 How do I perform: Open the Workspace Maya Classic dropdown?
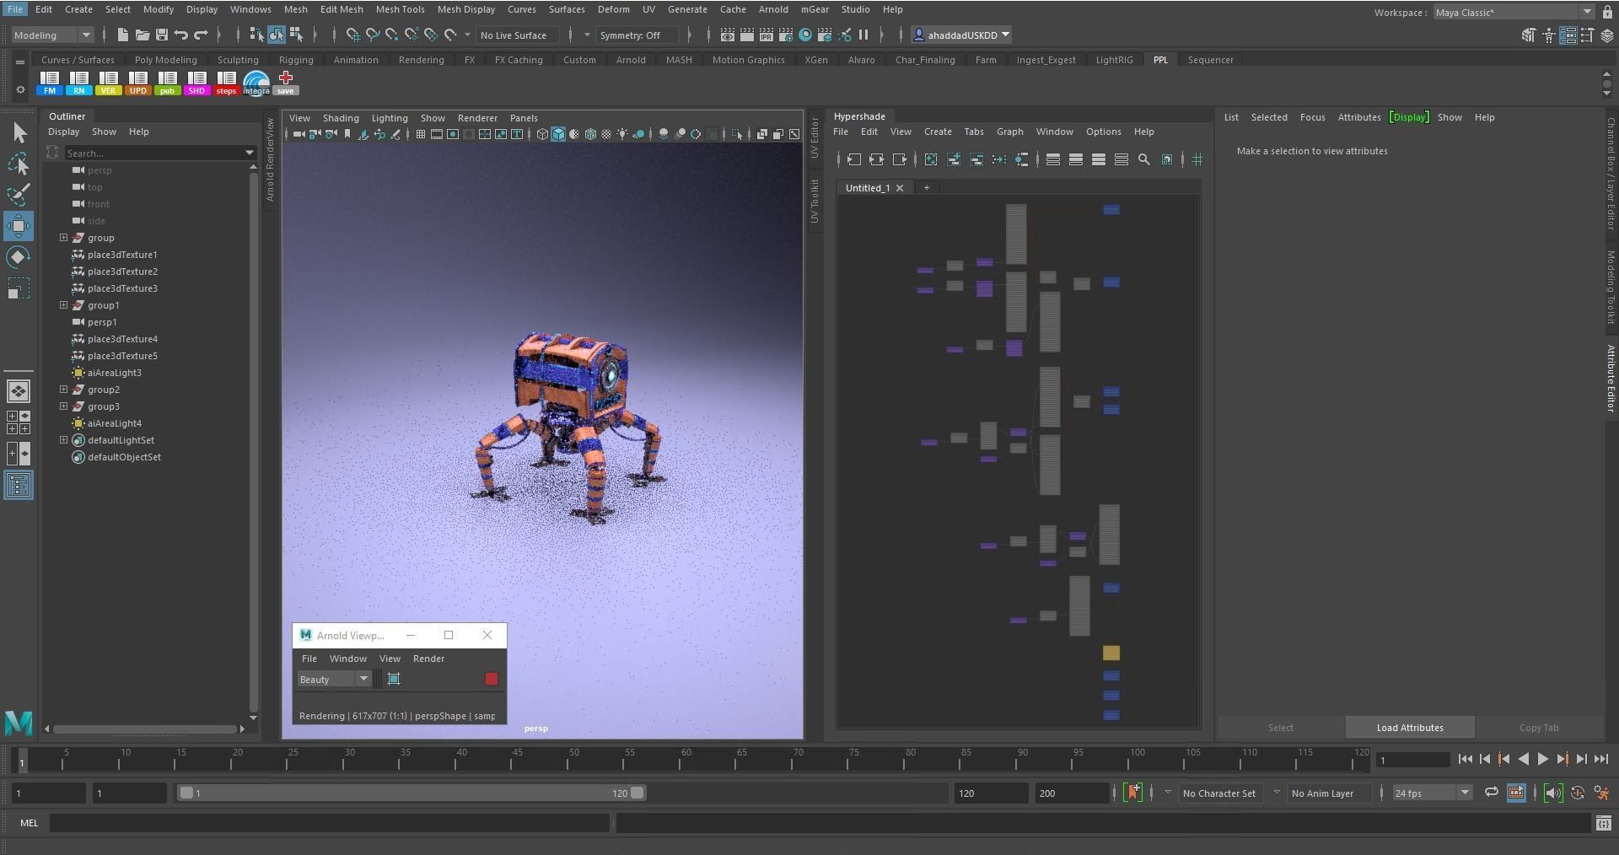1514,13
